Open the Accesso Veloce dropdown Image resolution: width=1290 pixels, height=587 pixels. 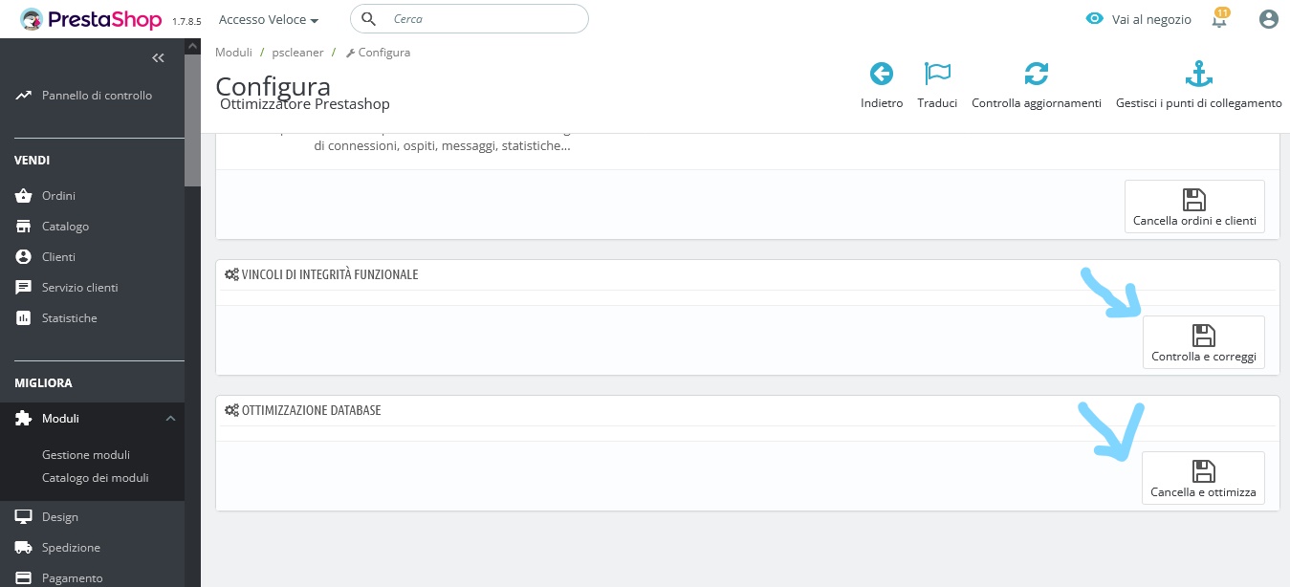coord(268,19)
